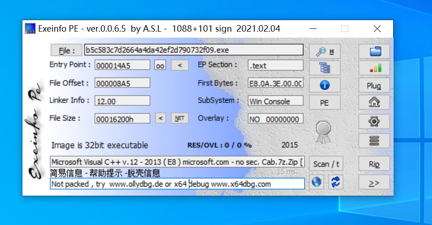Viewport: 432px width, 225px height.
Task: Click the Rip button
Action: [374, 164]
